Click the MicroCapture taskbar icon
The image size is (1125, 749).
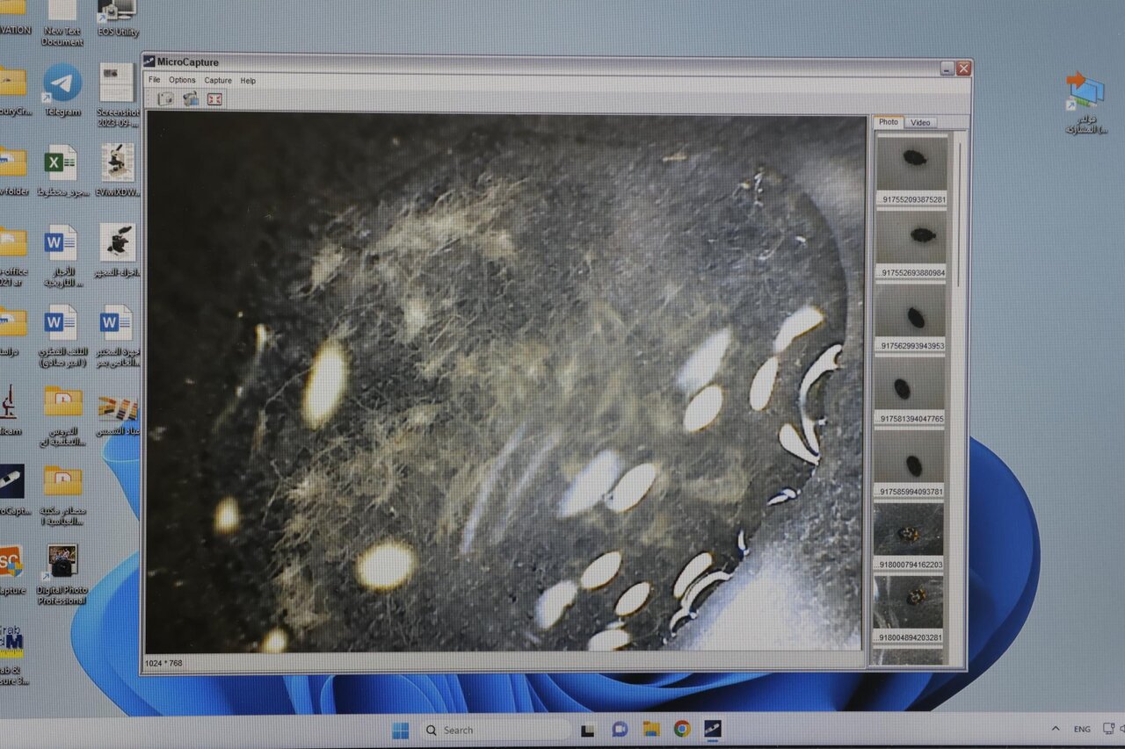[x=712, y=729]
